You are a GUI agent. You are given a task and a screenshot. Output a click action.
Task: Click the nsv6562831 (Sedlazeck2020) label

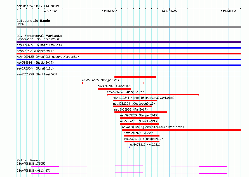pyautogui.click(x=39, y=39)
